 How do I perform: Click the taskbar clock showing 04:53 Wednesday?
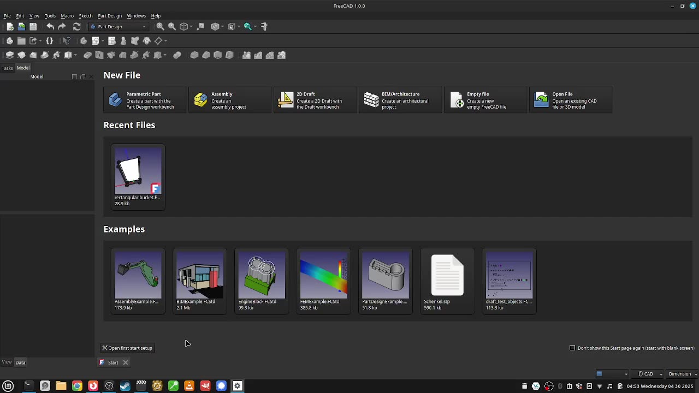tap(660, 386)
